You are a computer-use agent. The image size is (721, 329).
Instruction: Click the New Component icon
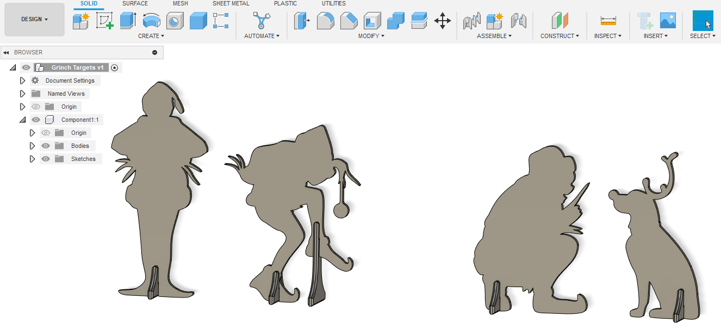pos(82,21)
